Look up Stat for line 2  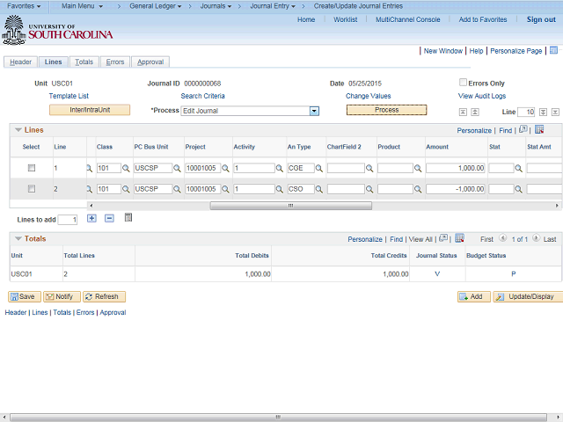518,189
